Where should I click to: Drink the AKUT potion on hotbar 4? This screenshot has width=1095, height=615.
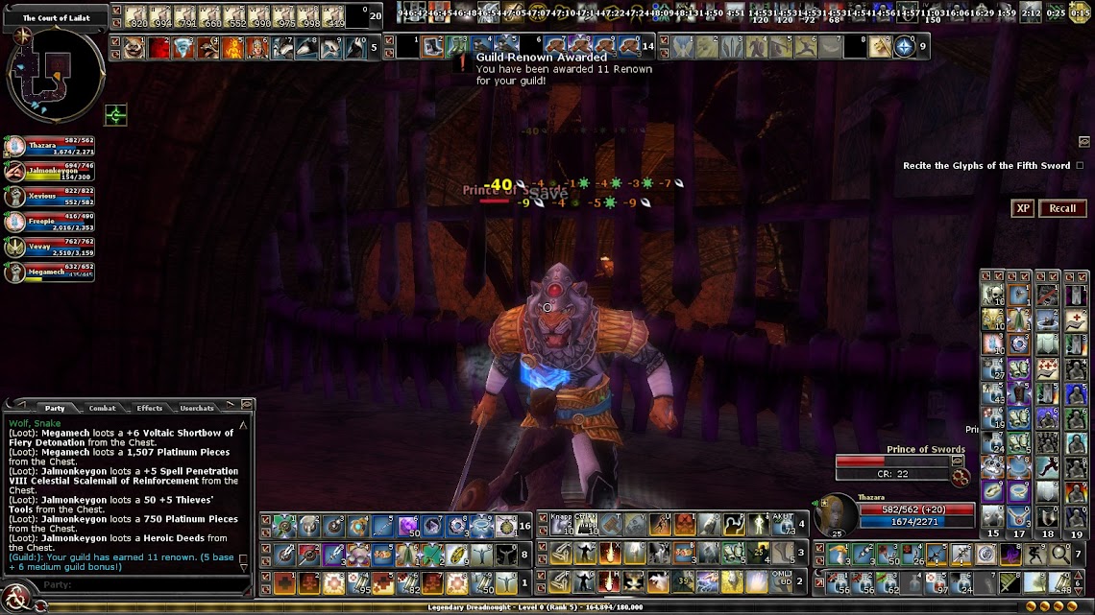pyautogui.click(x=783, y=525)
